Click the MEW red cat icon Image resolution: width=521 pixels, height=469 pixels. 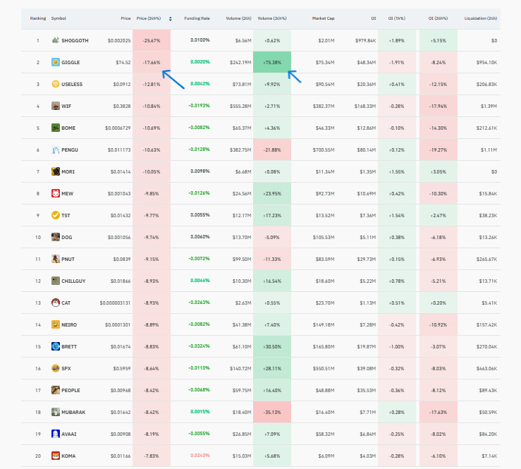click(x=55, y=193)
